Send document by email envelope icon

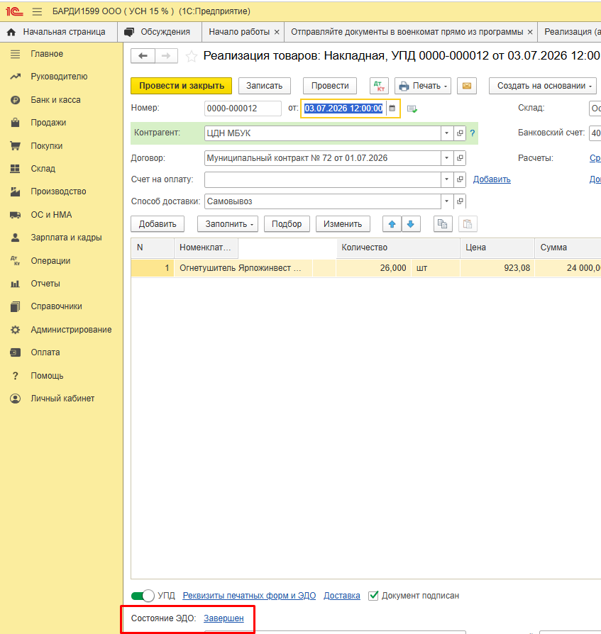point(467,86)
